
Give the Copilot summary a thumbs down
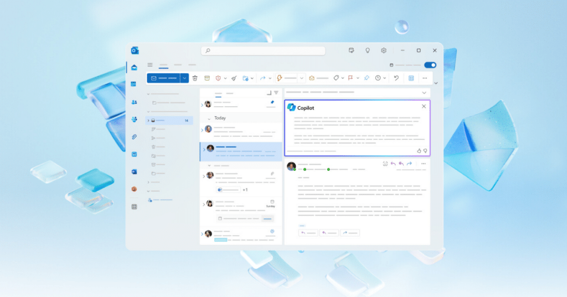click(x=425, y=150)
